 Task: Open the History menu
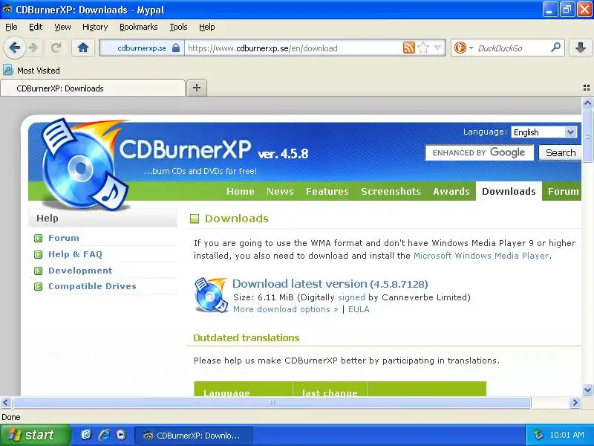coord(95,27)
